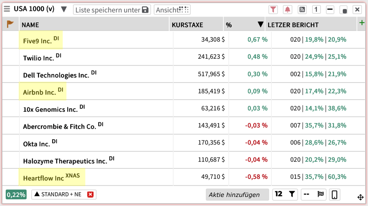Screen dimensions: 368x206
Task: Click report '015 | 35,7% | 60,3%'
Action: 318,177
